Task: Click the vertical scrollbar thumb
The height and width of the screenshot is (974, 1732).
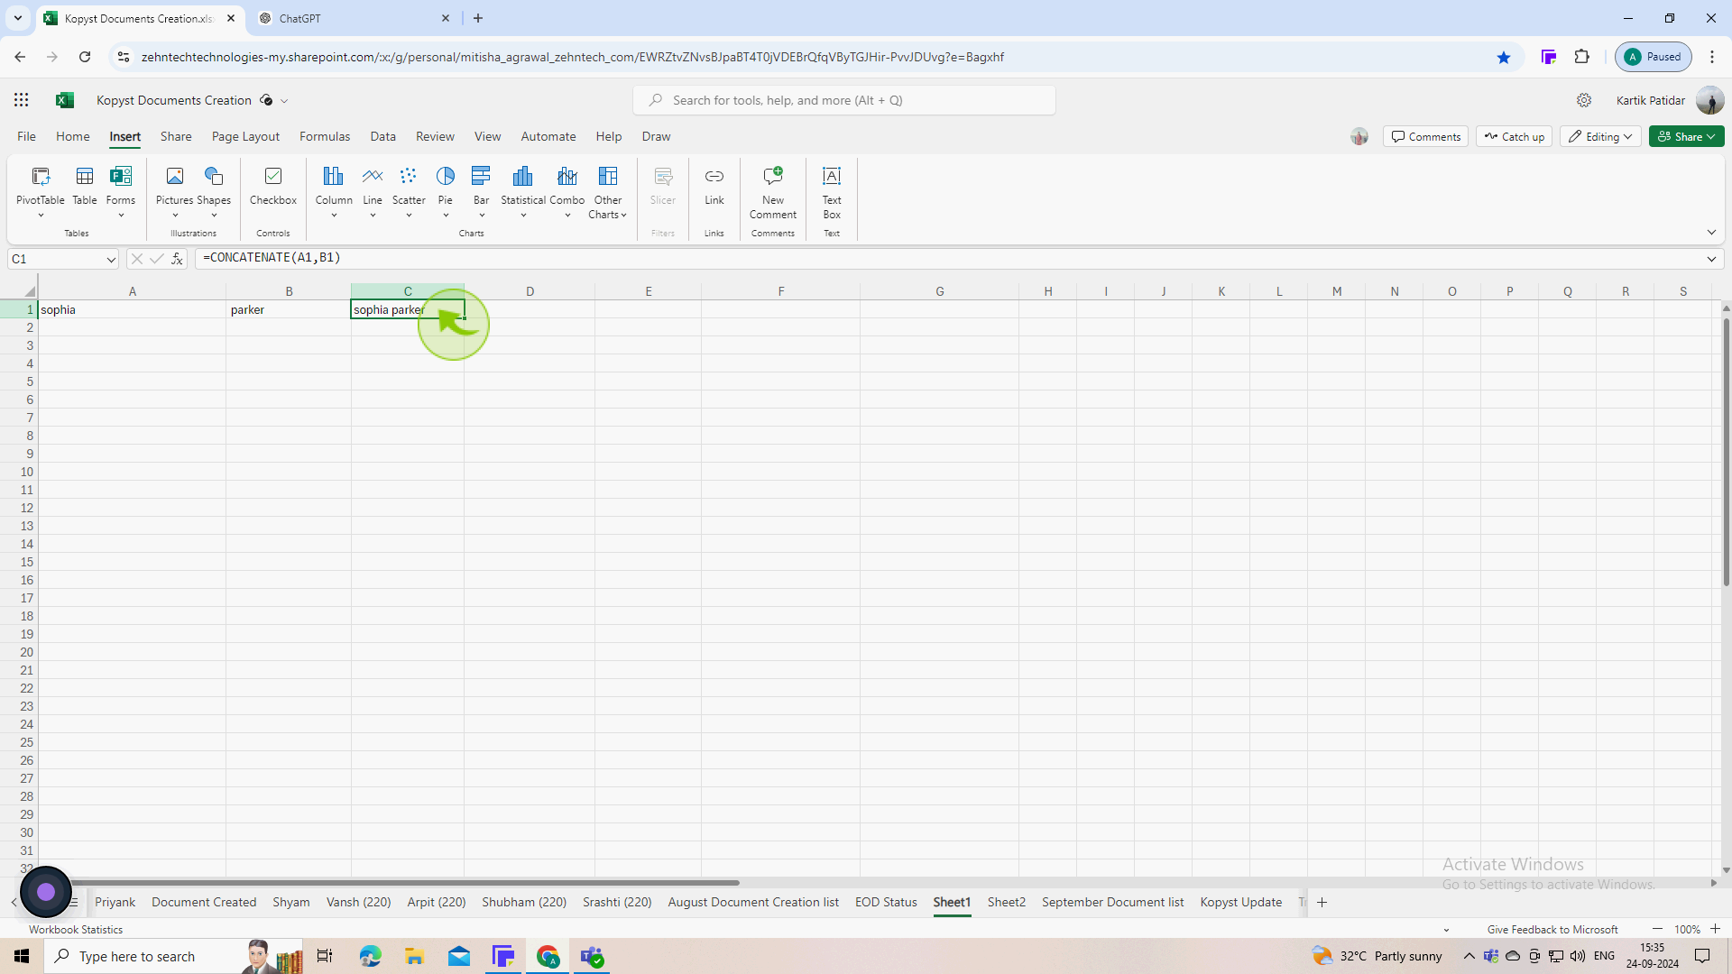Action: click(1726, 453)
